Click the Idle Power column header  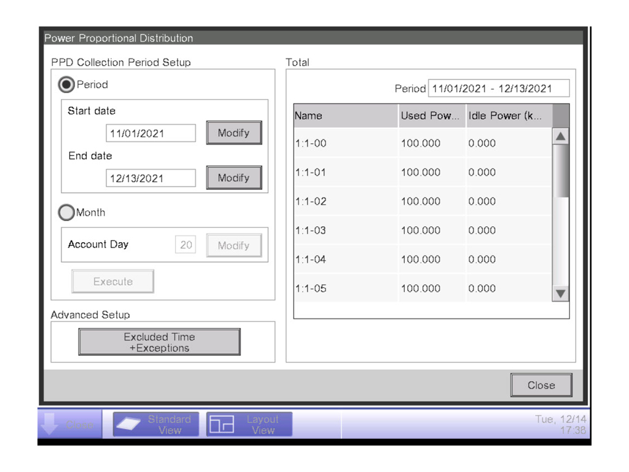tap(509, 116)
